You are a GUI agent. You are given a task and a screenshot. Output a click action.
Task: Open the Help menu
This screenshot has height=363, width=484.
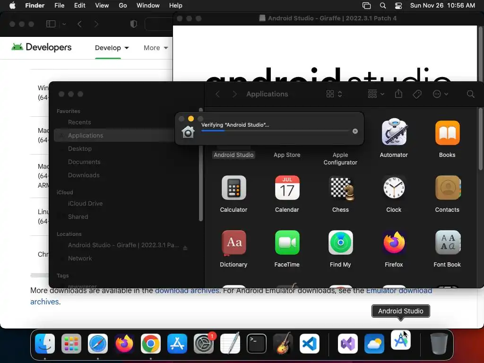(x=176, y=6)
